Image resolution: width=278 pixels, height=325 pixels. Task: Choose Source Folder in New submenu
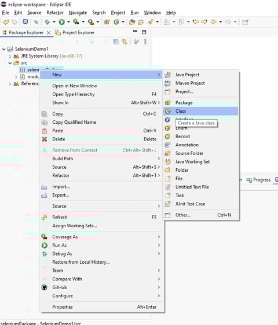[201, 153]
